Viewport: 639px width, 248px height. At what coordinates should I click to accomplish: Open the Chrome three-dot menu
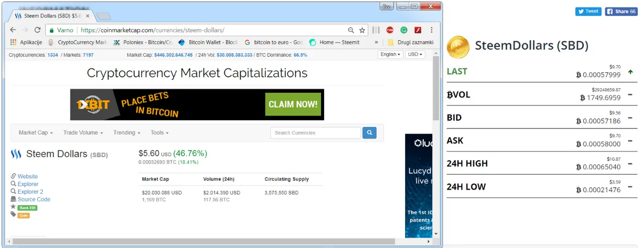(x=431, y=30)
